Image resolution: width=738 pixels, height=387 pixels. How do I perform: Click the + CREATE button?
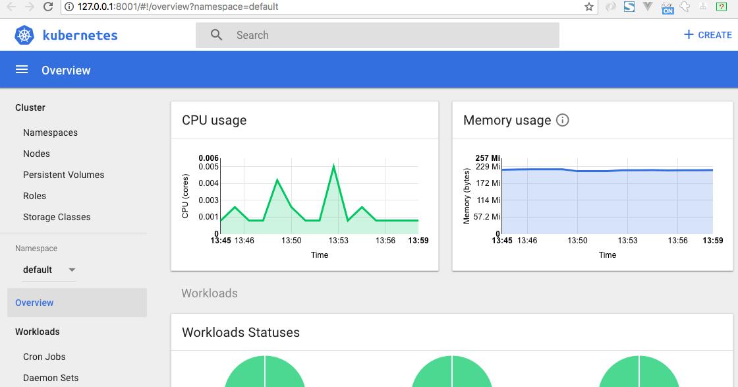click(x=707, y=34)
